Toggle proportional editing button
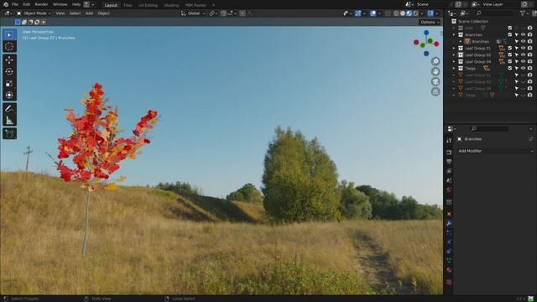Image resolution: width=537 pixels, height=302 pixels. click(242, 13)
